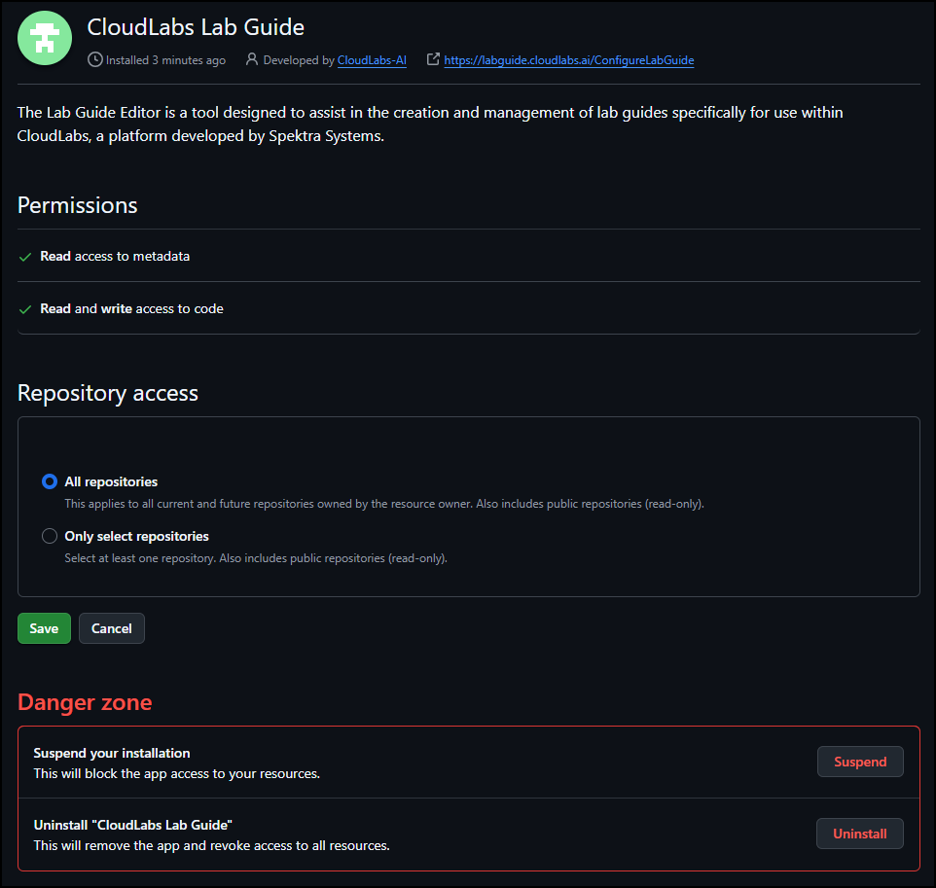Cancel the repository access changes
This screenshot has height=888, width=936.
point(112,628)
